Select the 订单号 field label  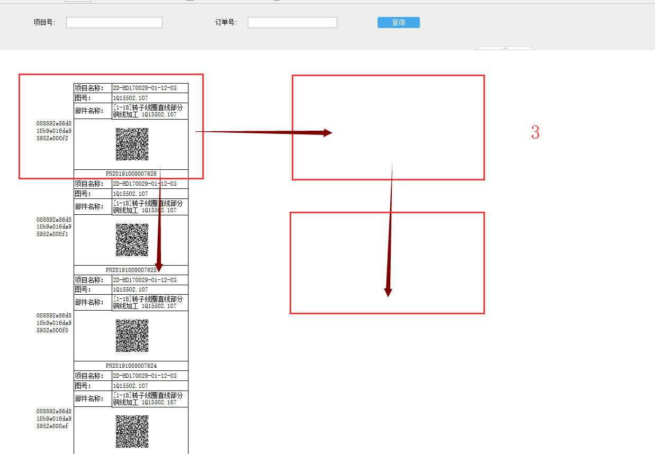(226, 22)
